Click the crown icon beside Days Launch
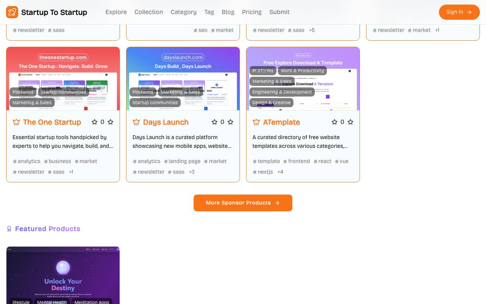This screenshot has height=304, width=486. point(136,122)
